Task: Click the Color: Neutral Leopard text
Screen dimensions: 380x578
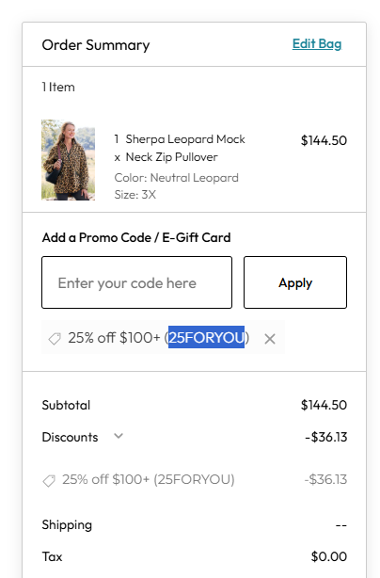Action: [177, 178]
